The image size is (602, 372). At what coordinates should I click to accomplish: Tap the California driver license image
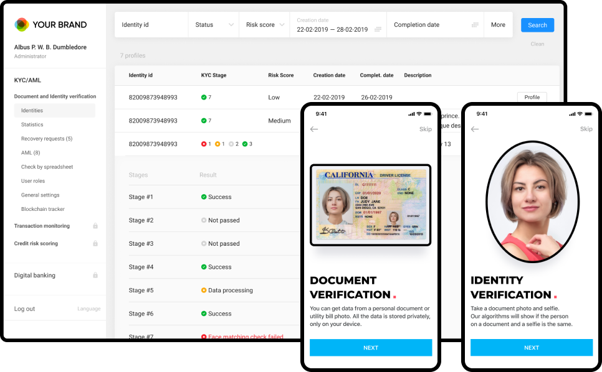(x=371, y=205)
